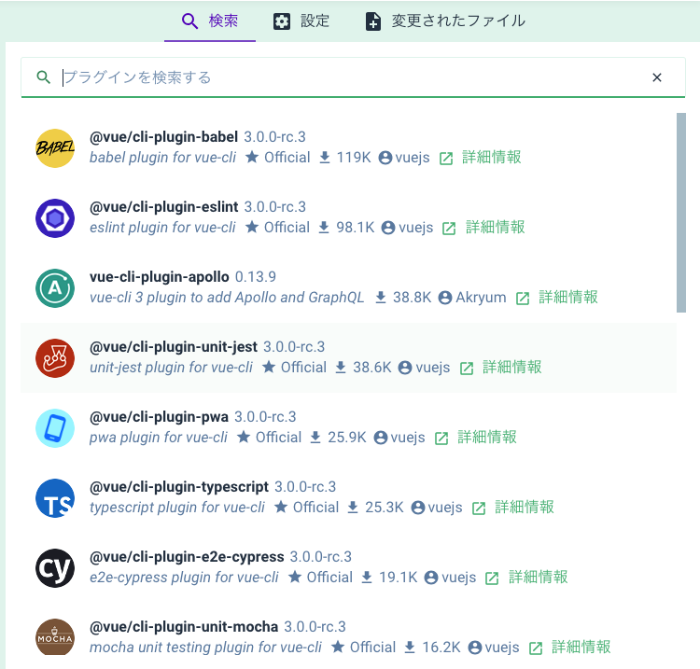The width and height of the screenshot is (700, 669).
Task: Click external link icon in e2e-cypress row
Action: [492, 578]
